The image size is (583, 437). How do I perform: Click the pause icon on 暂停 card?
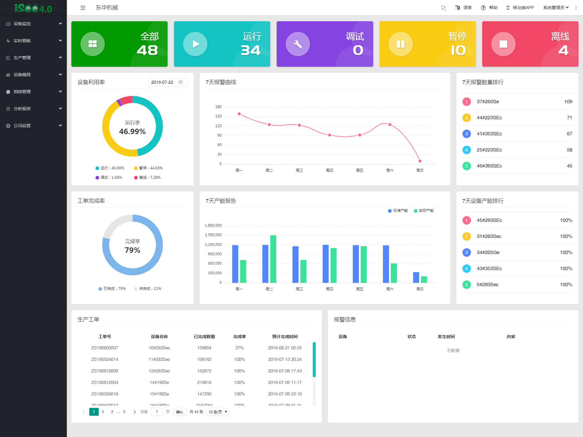click(x=401, y=44)
